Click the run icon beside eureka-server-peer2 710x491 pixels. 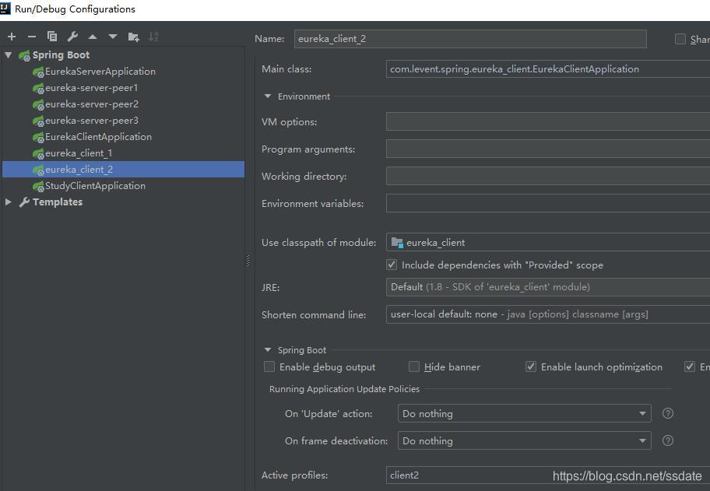click(x=38, y=104)
